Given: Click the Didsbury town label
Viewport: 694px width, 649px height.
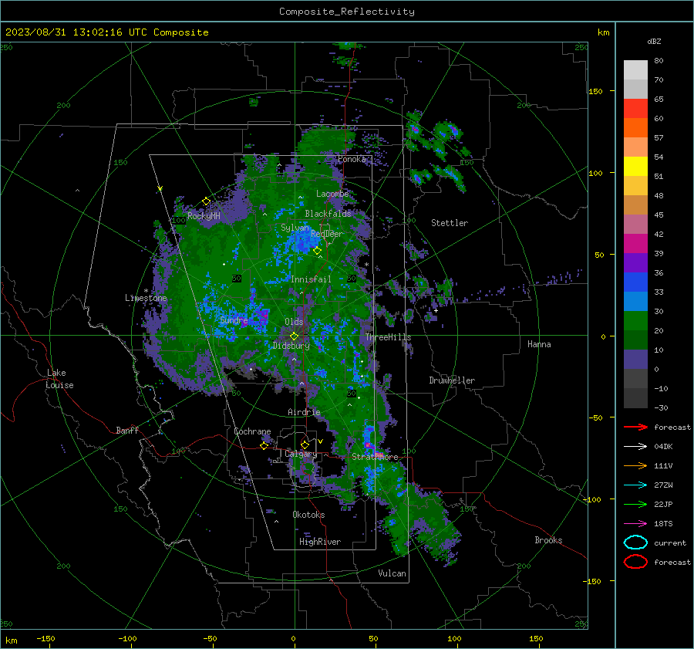Looking at the screenshot, I should click(x=291, y=346).
